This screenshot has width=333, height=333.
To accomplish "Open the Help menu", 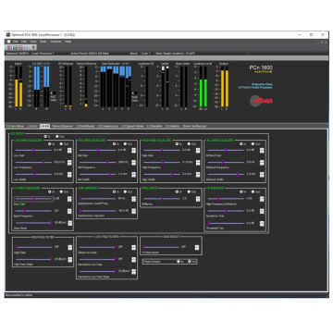I will point(68,42).
